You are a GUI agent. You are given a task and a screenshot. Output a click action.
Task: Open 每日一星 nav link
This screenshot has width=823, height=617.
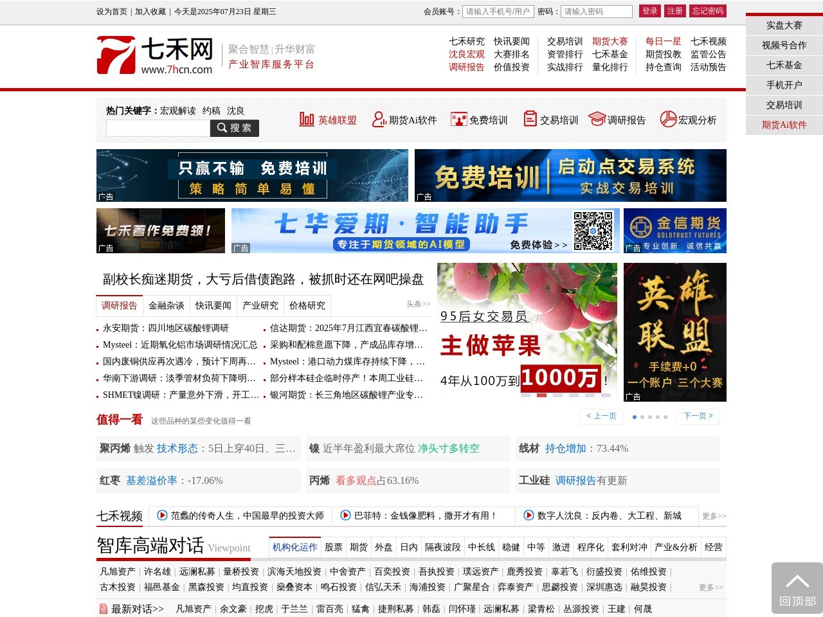point(664,42)
